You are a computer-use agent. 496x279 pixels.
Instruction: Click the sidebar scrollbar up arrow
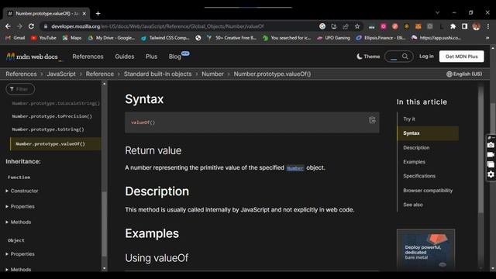[105, 84]
